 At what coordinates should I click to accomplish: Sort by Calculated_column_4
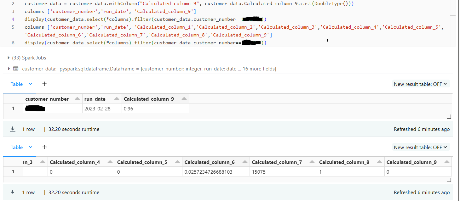(110, 162)
